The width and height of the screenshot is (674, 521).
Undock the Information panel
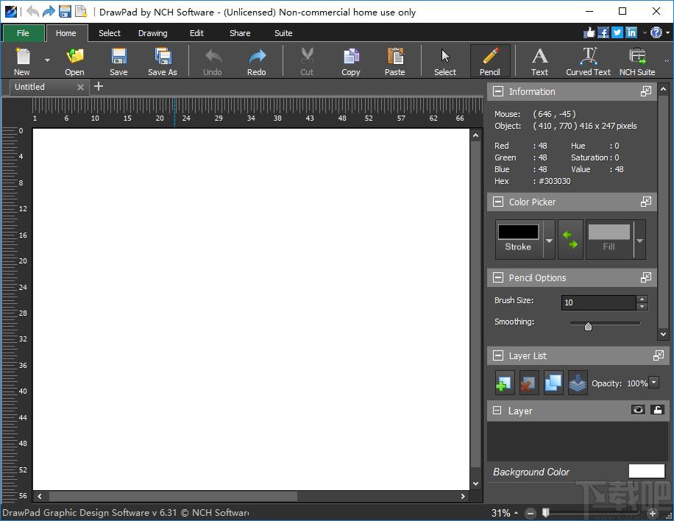click(x=645, y=91)
